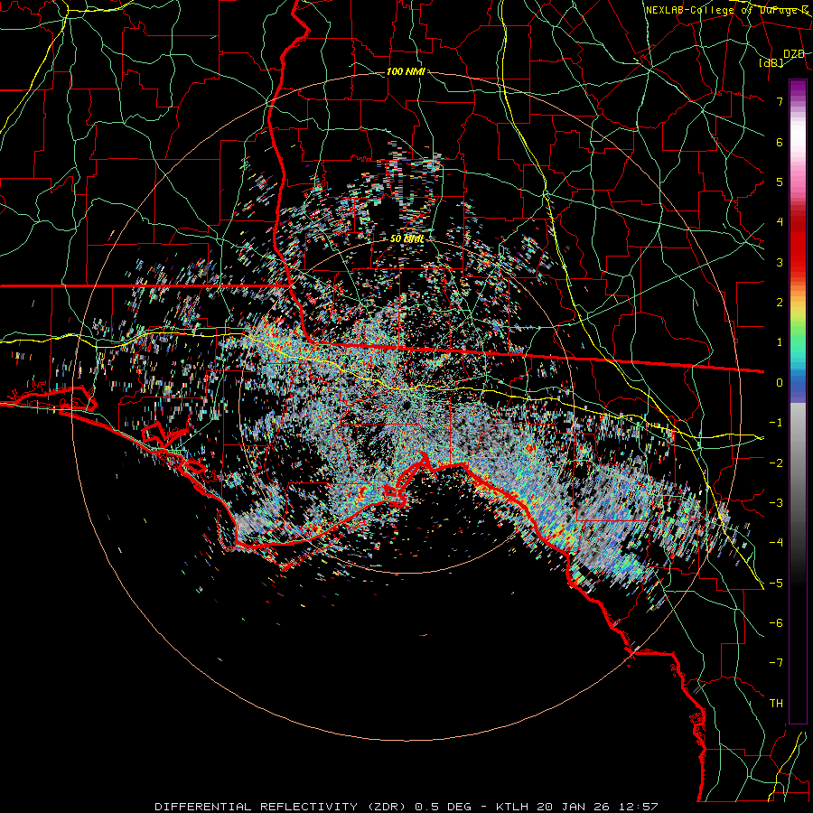Screen dimensions: 813x813
Task: Click "DIFFERENTIAL REFLECTIVITY (ZDR)" in the caption
Action: [282, 807]
